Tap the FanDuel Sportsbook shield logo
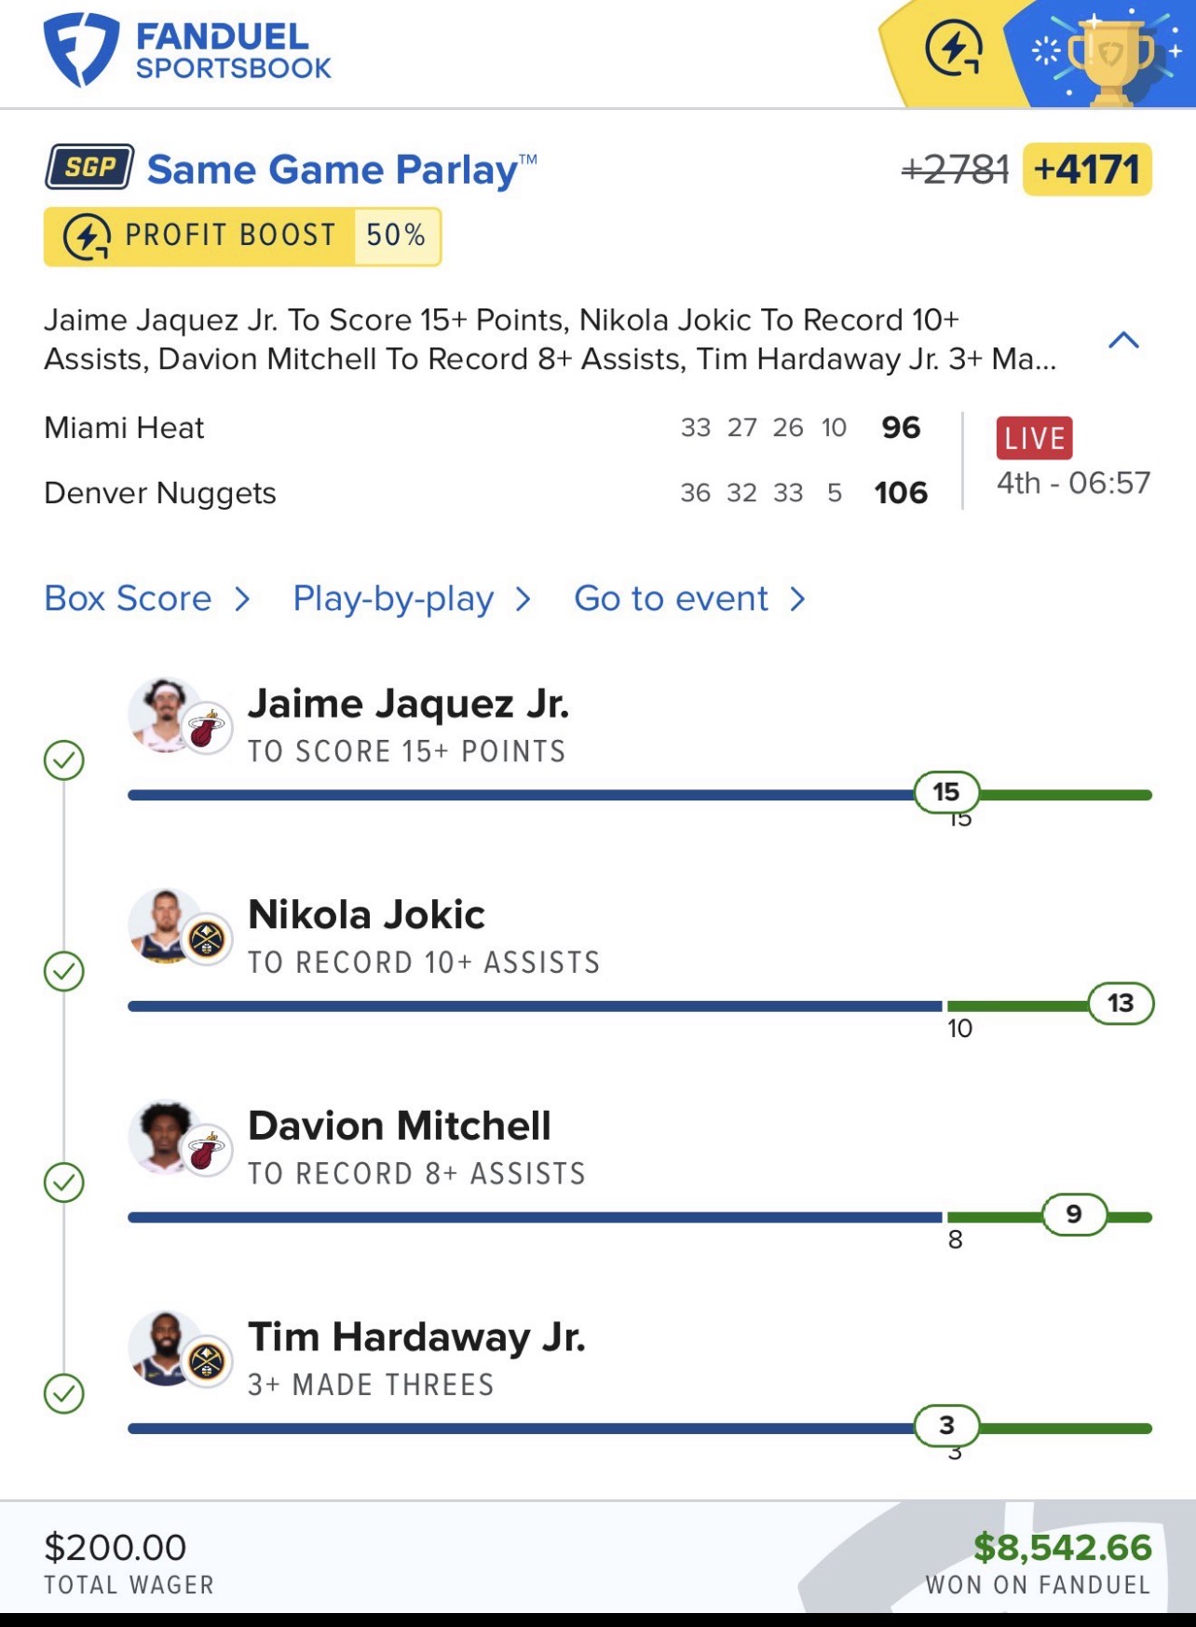The width and height of the screenshot is (1196, 1627). pos(81,49)
